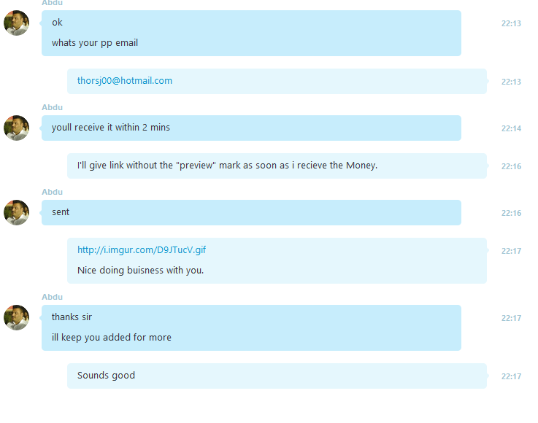
Task: Select the 'sent' message bubble
Action: [x=251, y=212]
